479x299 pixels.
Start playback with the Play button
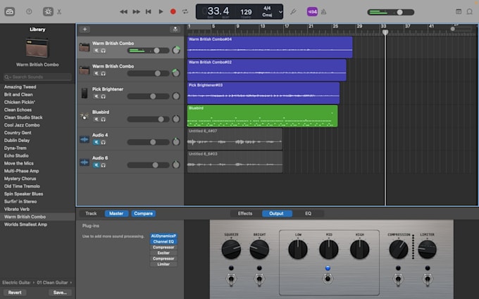tap(161, 11)
